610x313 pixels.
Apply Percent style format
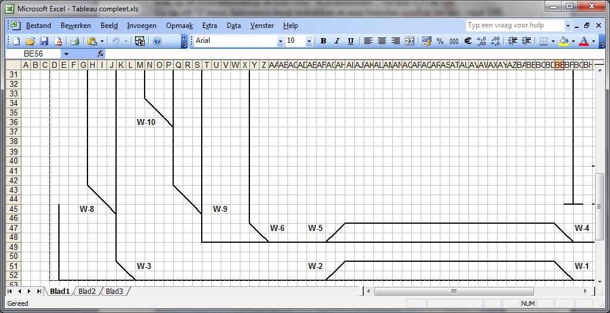tap(440, 41)
